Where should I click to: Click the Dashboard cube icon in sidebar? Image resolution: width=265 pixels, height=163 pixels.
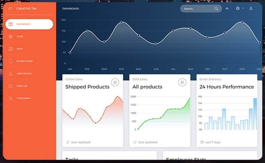tap(11, 24)
